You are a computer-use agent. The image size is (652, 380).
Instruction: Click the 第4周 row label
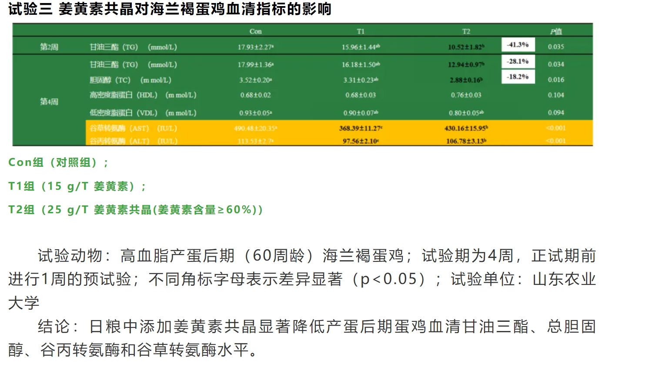(x=49, y=102)
